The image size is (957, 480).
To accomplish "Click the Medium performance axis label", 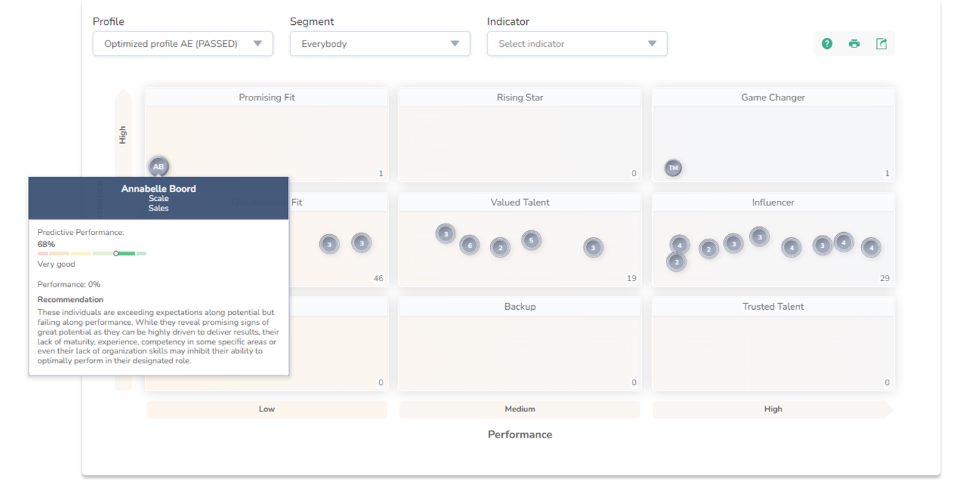I will pos(520,409).
